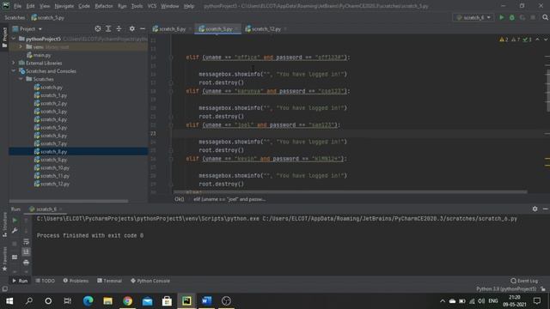Expand the venv folder
The image size is (550, 309).
(21, 47)
